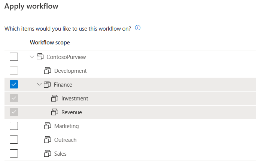The image size is (264, 162).
Task: Tick the Marketing checkbox
Action: coord(14,126)
